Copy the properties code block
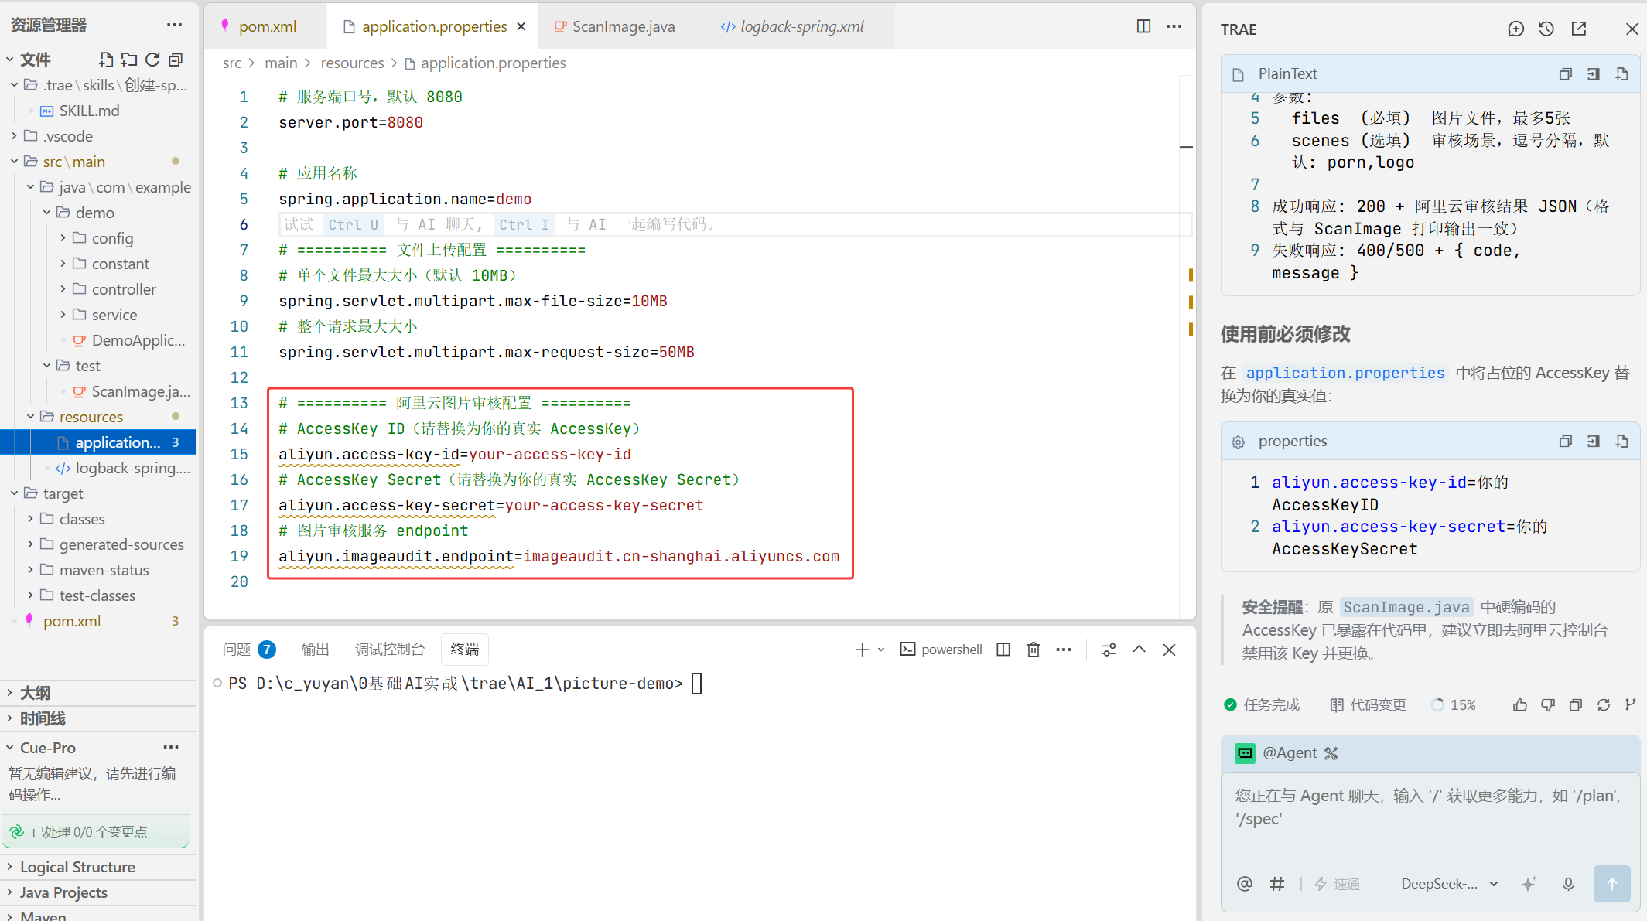 click(x=1566, y=442)
